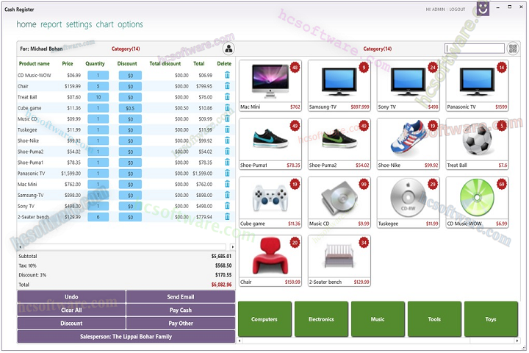Image resolution: width=529 pixels, height=353 pixels.
Task: Edit Treat Ball quantity field showing 10
Action: click(98, 97)
